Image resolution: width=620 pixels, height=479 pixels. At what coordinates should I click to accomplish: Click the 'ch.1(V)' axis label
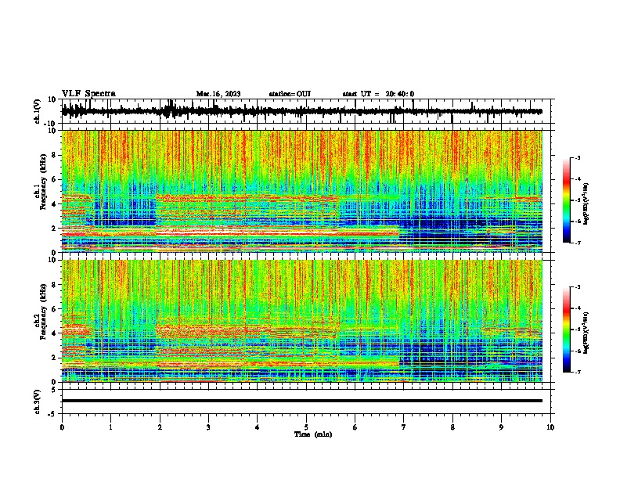click(37, 111)
